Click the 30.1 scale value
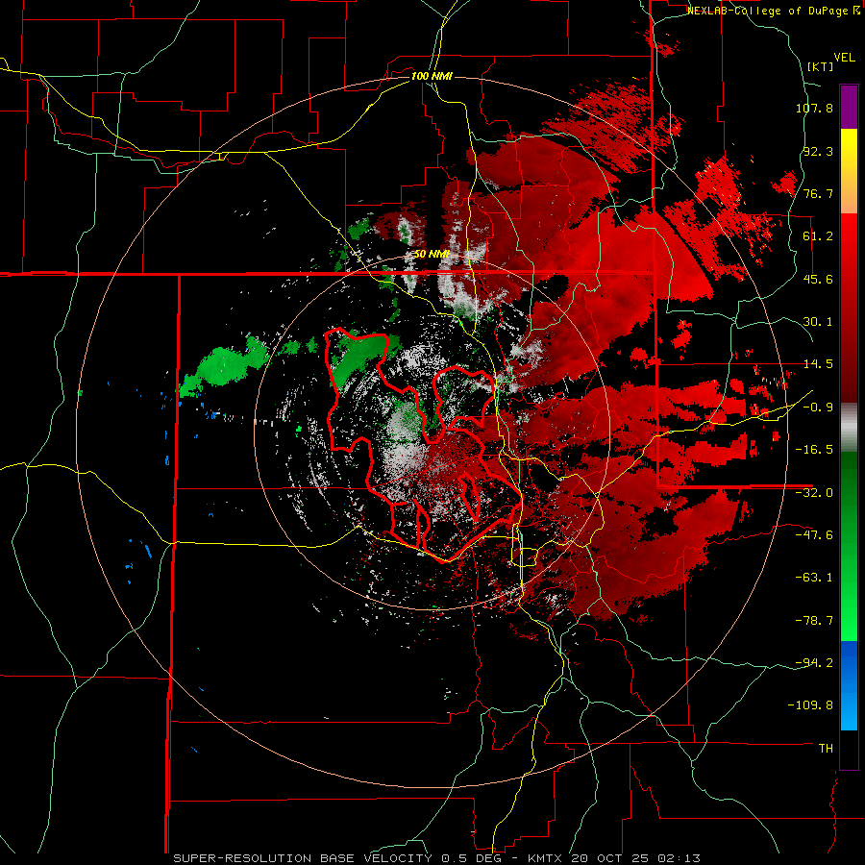 pyautogui.click(x=818, y=322)
